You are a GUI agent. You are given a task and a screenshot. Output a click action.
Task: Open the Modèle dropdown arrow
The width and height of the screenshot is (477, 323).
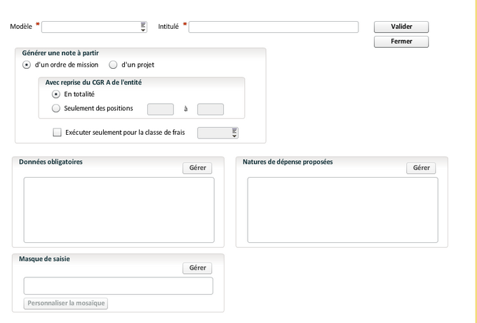[x=143, y=27]
